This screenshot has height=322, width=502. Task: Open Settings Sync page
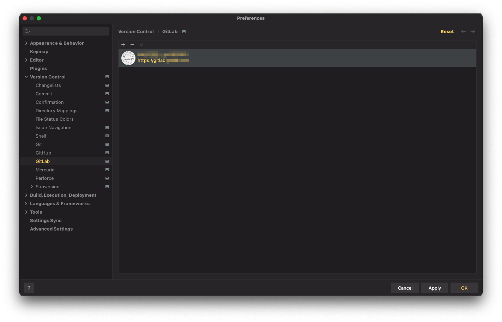point(46,220)
